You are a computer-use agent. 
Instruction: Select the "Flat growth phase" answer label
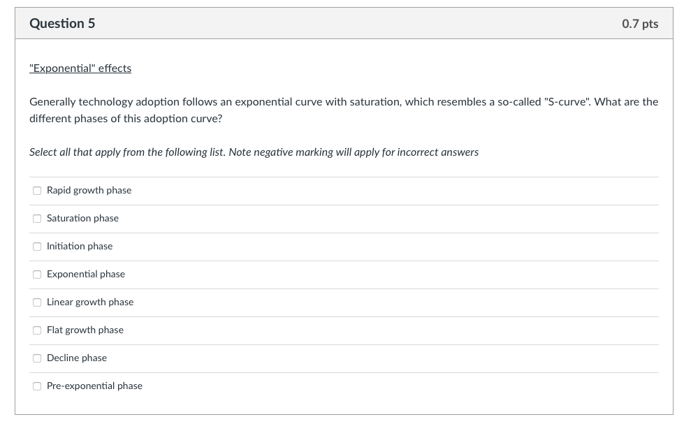click(x=85, y=330)
